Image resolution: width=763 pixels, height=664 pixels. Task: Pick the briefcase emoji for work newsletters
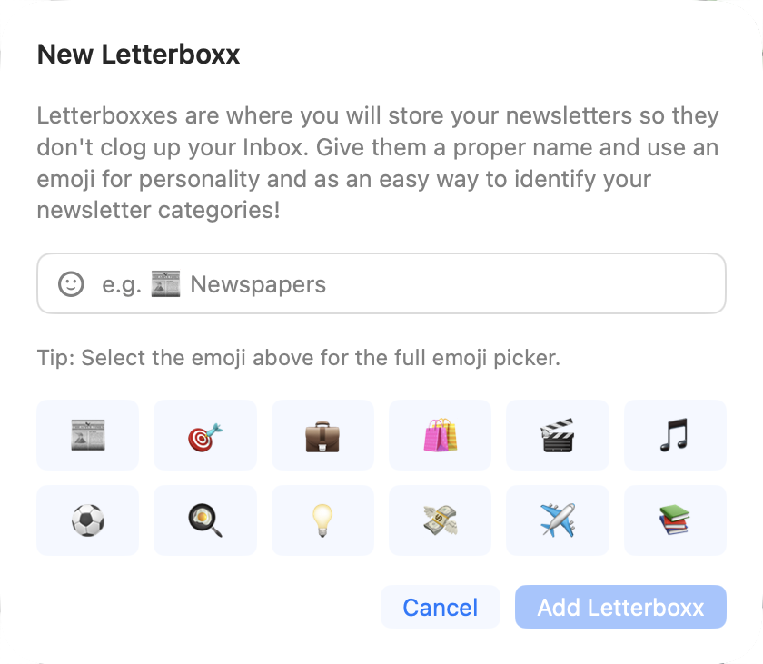(322, 434)
